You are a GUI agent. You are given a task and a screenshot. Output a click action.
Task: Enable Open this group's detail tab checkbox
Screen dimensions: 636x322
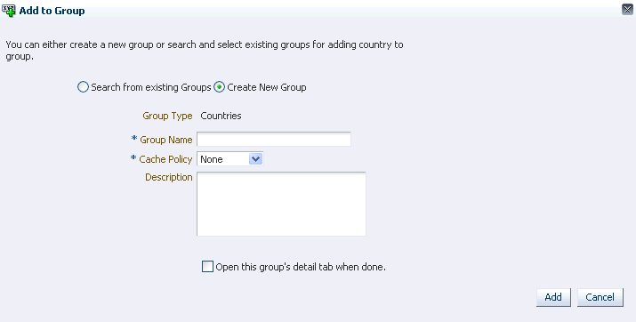[x=207, y=267]
